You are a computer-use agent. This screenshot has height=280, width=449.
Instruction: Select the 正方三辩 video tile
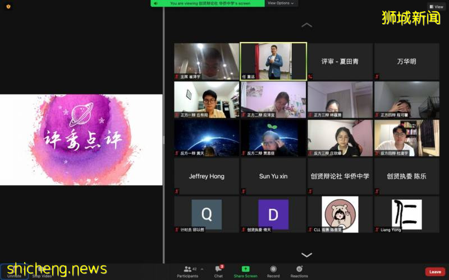coord(340,100)
